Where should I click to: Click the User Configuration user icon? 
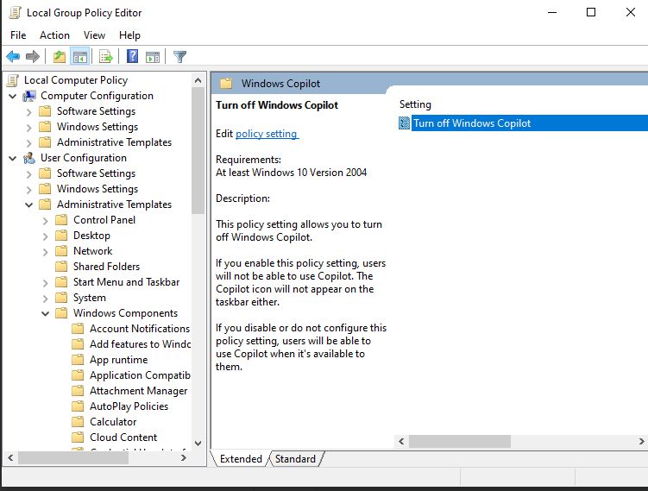(29, 158)
